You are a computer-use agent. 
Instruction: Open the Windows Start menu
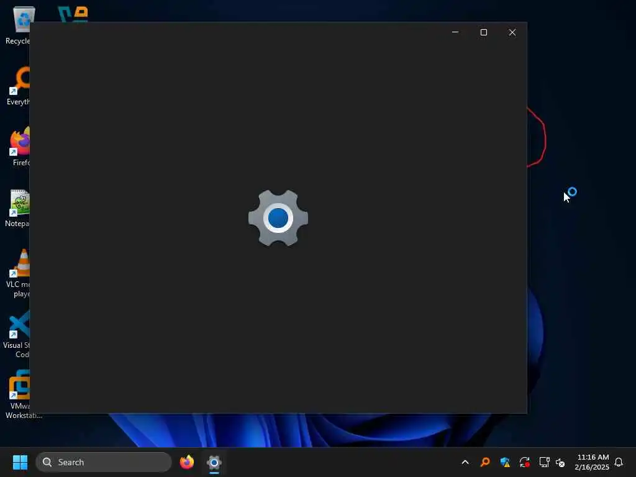(x=20, y=462)
